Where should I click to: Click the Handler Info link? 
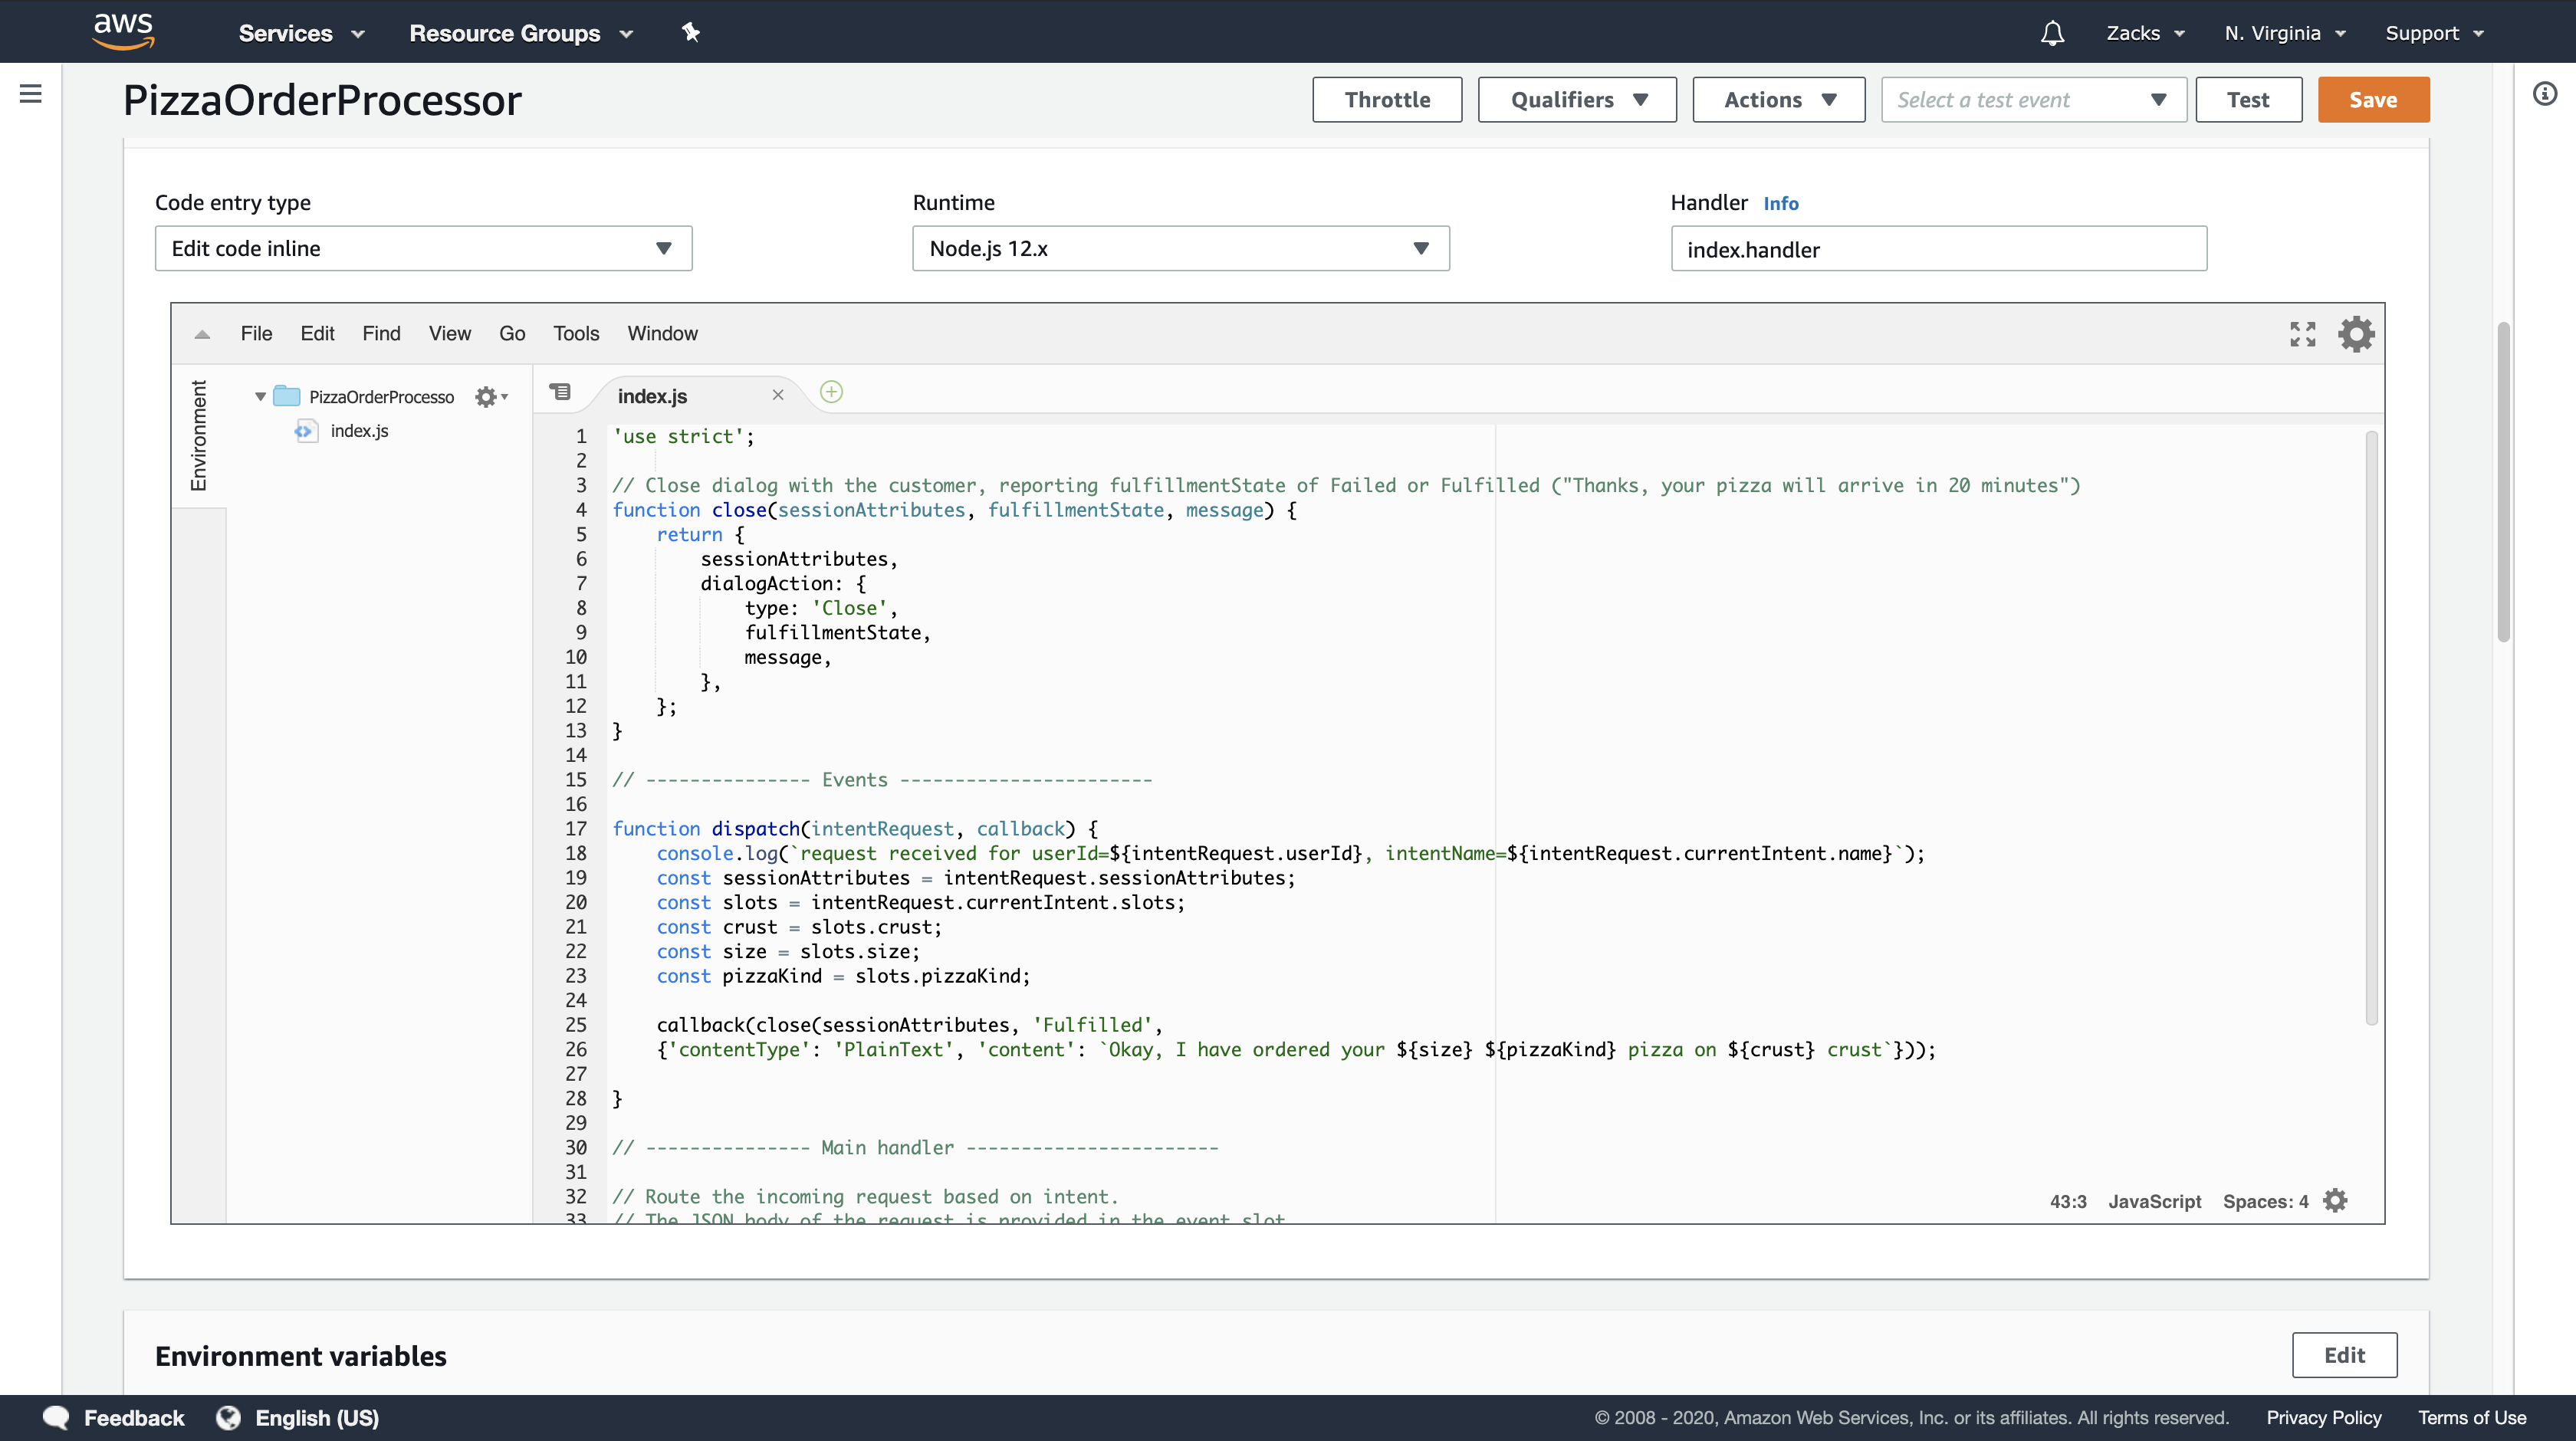click(1780, 204)
